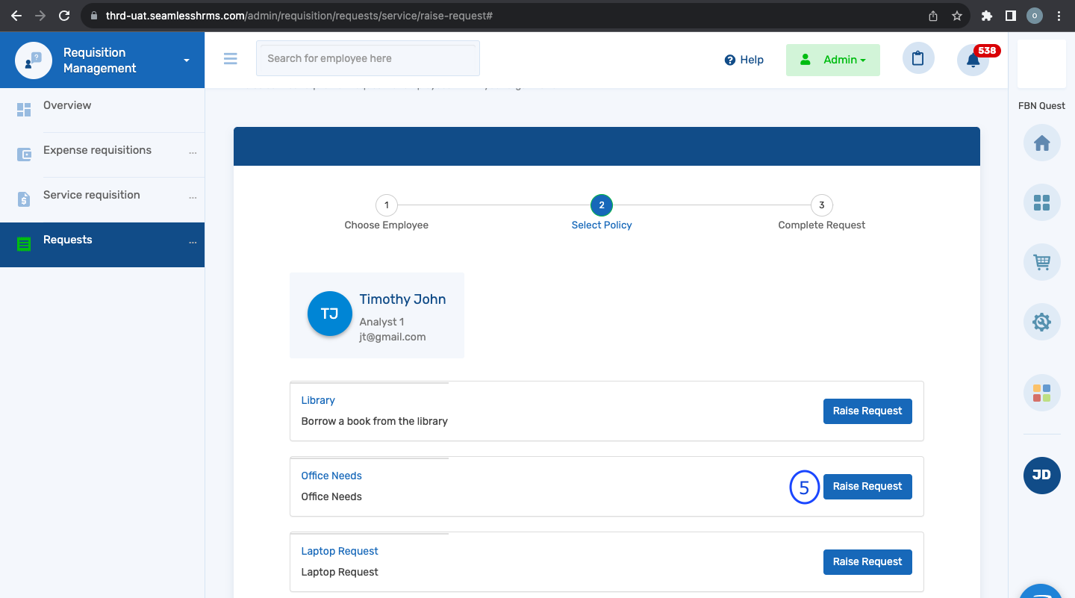The height and width of the screenshot is (598, 1075).
Task: Select step 1 Choose Employee
Action: point(386,205)
